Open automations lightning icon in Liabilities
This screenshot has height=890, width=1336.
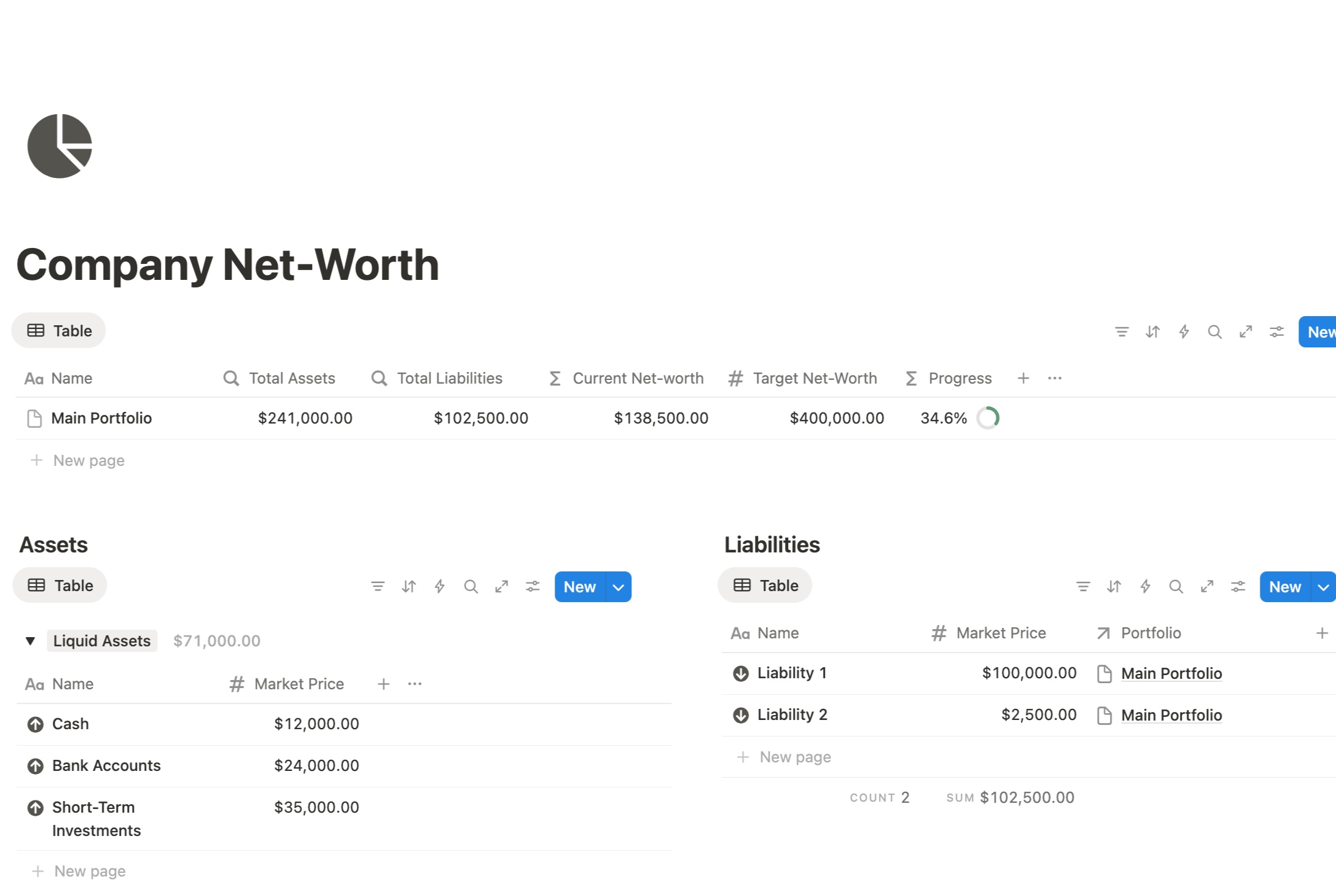click(x=1145, y=587)
